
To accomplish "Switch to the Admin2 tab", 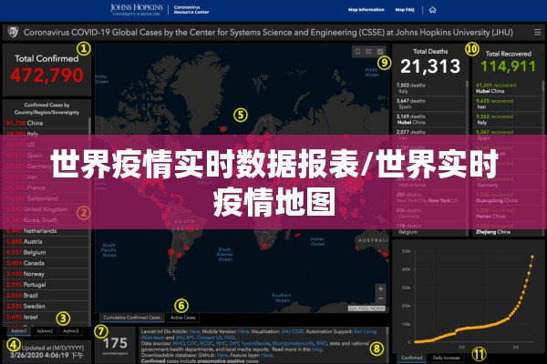I will click(x=45, y=331).
